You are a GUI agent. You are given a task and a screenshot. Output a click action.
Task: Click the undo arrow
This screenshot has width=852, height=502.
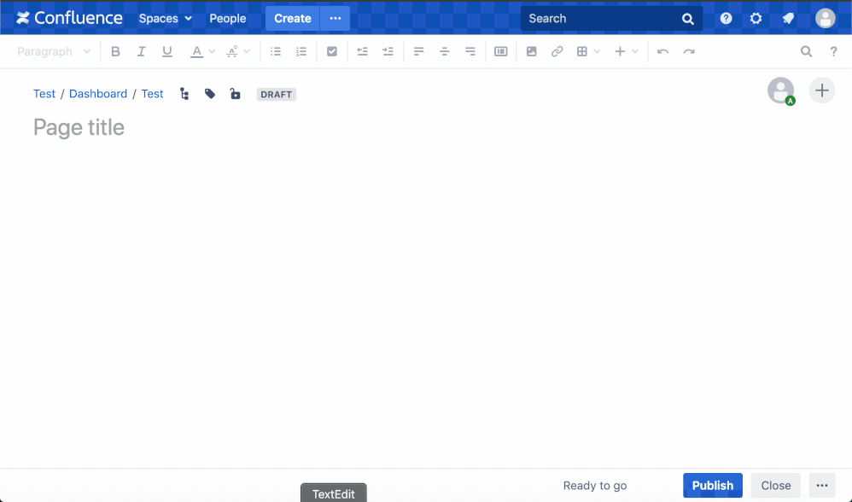pos(663,51)
